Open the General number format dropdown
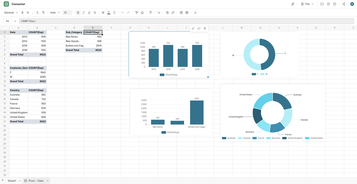The height and width of the screenshot is (184, 357). coord(11,13)
